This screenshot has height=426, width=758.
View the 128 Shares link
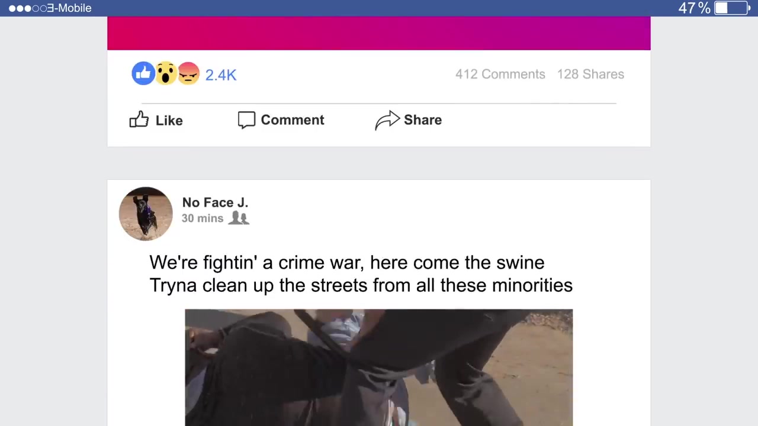pyautogui.click(x=590, y=74)
